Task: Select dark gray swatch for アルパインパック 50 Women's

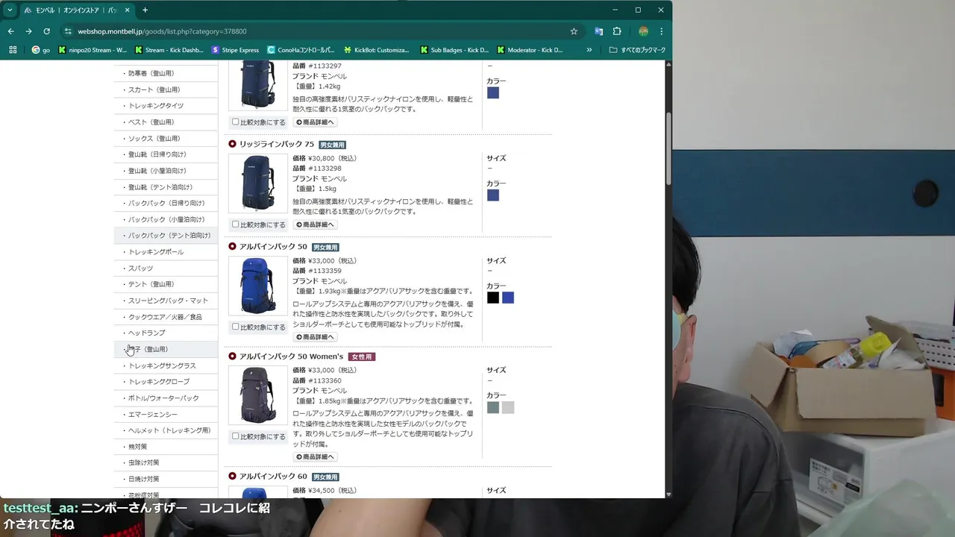Action: (493, 407)
